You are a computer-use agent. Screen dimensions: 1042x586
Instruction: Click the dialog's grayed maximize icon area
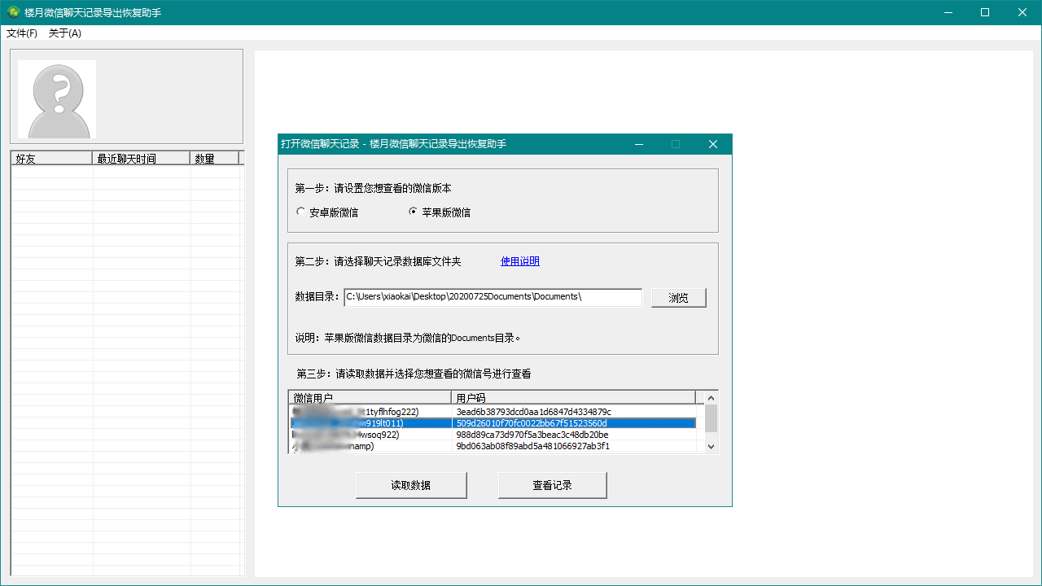(x=675, y=143)
